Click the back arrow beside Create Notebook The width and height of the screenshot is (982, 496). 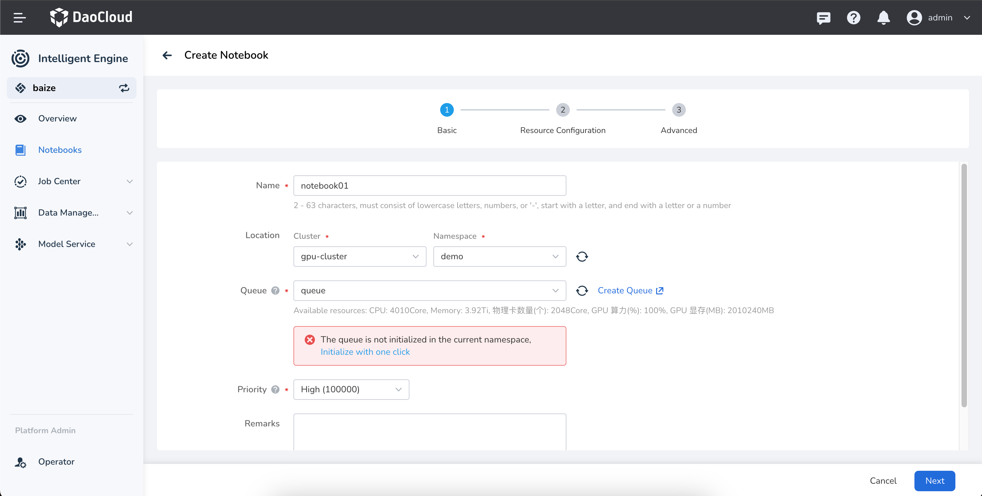point(167,55)
